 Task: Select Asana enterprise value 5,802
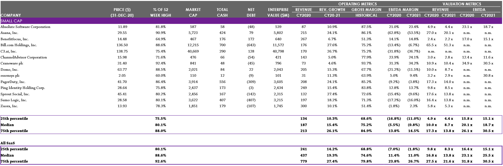tap(278, 33)
